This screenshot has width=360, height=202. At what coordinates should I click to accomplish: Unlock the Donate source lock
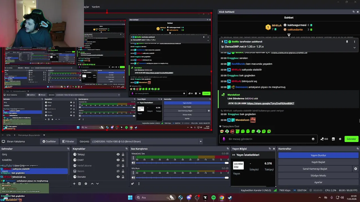(123, 177)
